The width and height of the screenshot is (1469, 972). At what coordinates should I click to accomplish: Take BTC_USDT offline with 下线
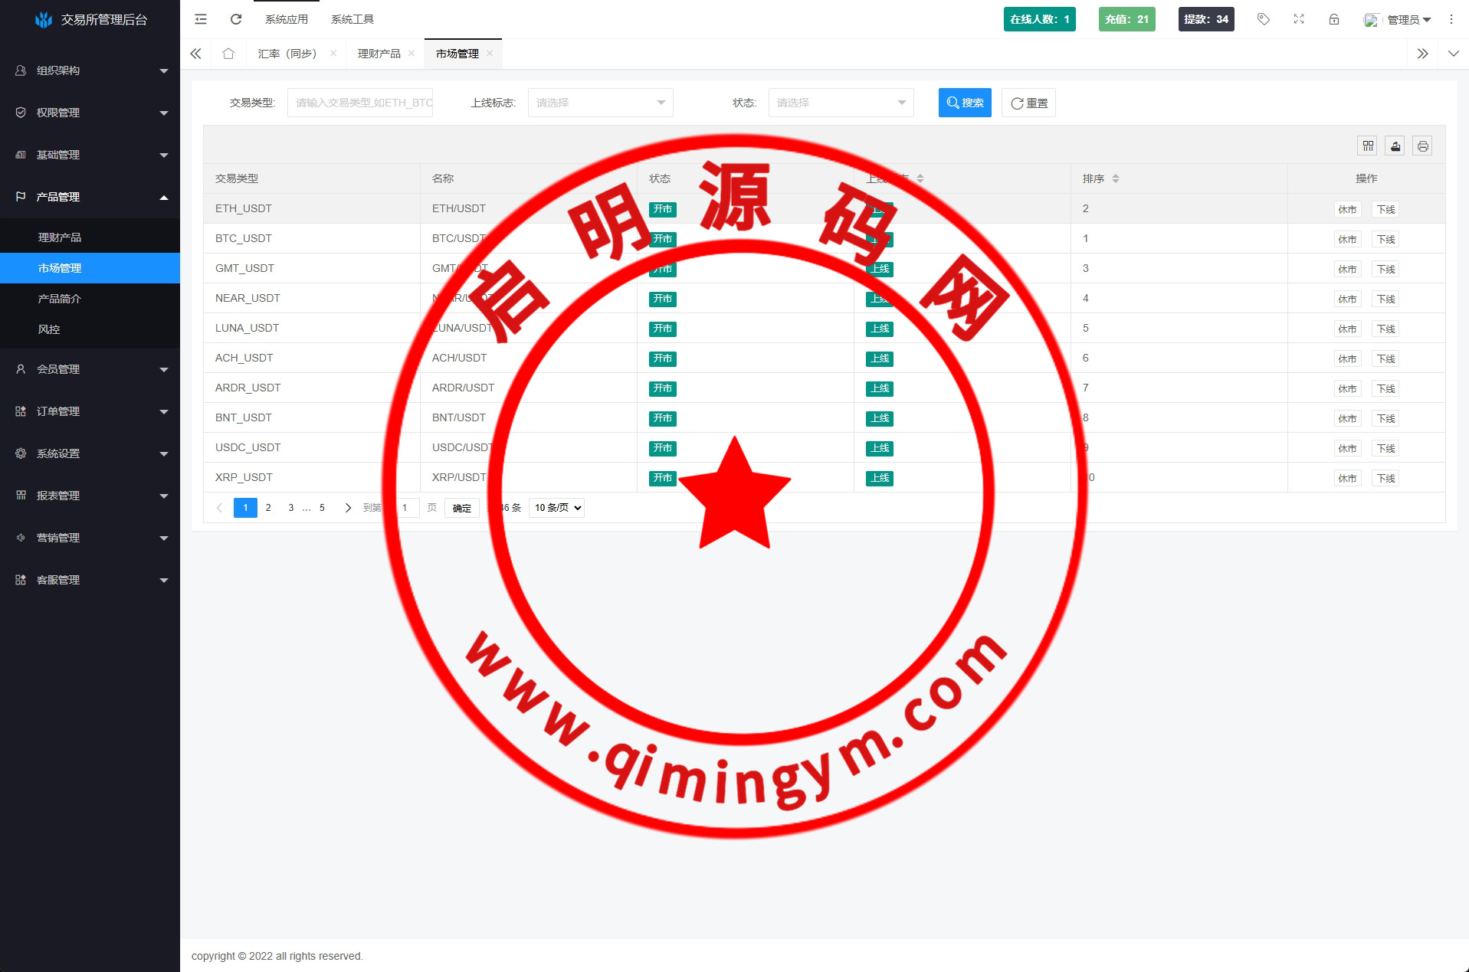pos(1385,239)
